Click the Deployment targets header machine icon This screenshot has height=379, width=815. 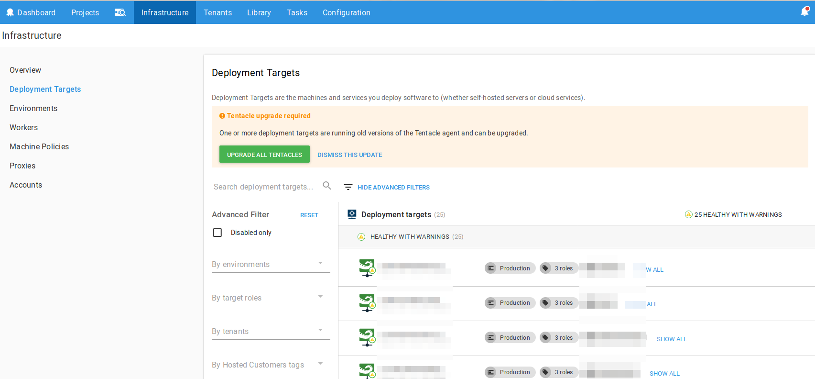click(352, 214)
